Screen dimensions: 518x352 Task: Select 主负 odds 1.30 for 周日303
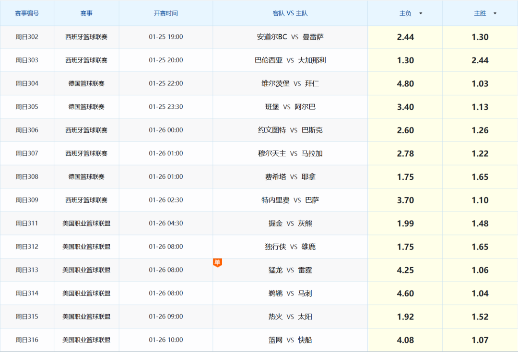(x=405, y=60)
